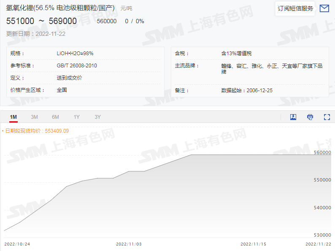Screen dimensions: 335x251
Task: Download the chart as an image
Action: tap(293, 117)
